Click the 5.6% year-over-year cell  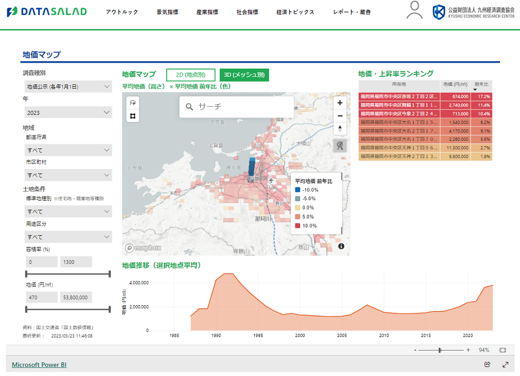[482, 139]
